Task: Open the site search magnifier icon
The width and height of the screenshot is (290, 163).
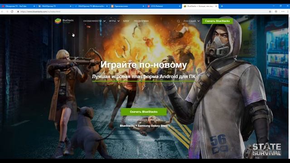Action: click(178, 21)
